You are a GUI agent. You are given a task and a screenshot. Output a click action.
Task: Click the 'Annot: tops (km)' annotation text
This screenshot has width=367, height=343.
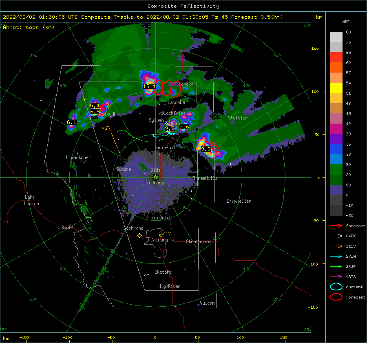tap(29, 27)
